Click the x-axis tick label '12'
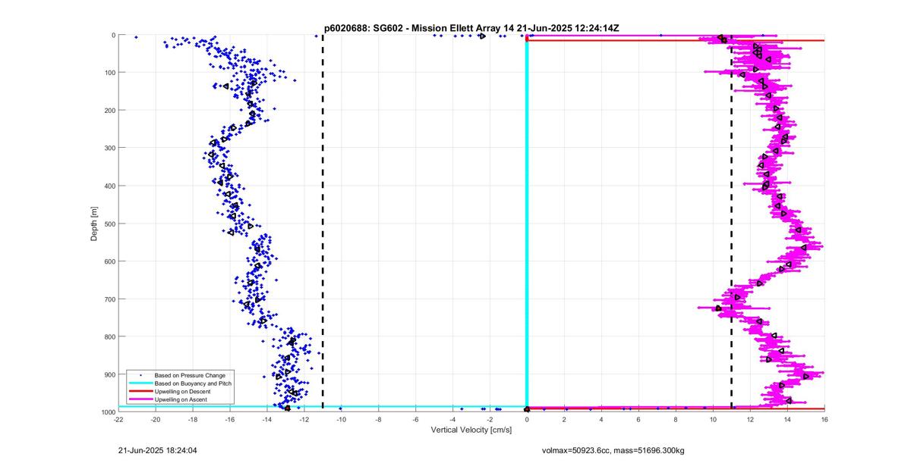The image size is (911, 463). click(750, 419)
